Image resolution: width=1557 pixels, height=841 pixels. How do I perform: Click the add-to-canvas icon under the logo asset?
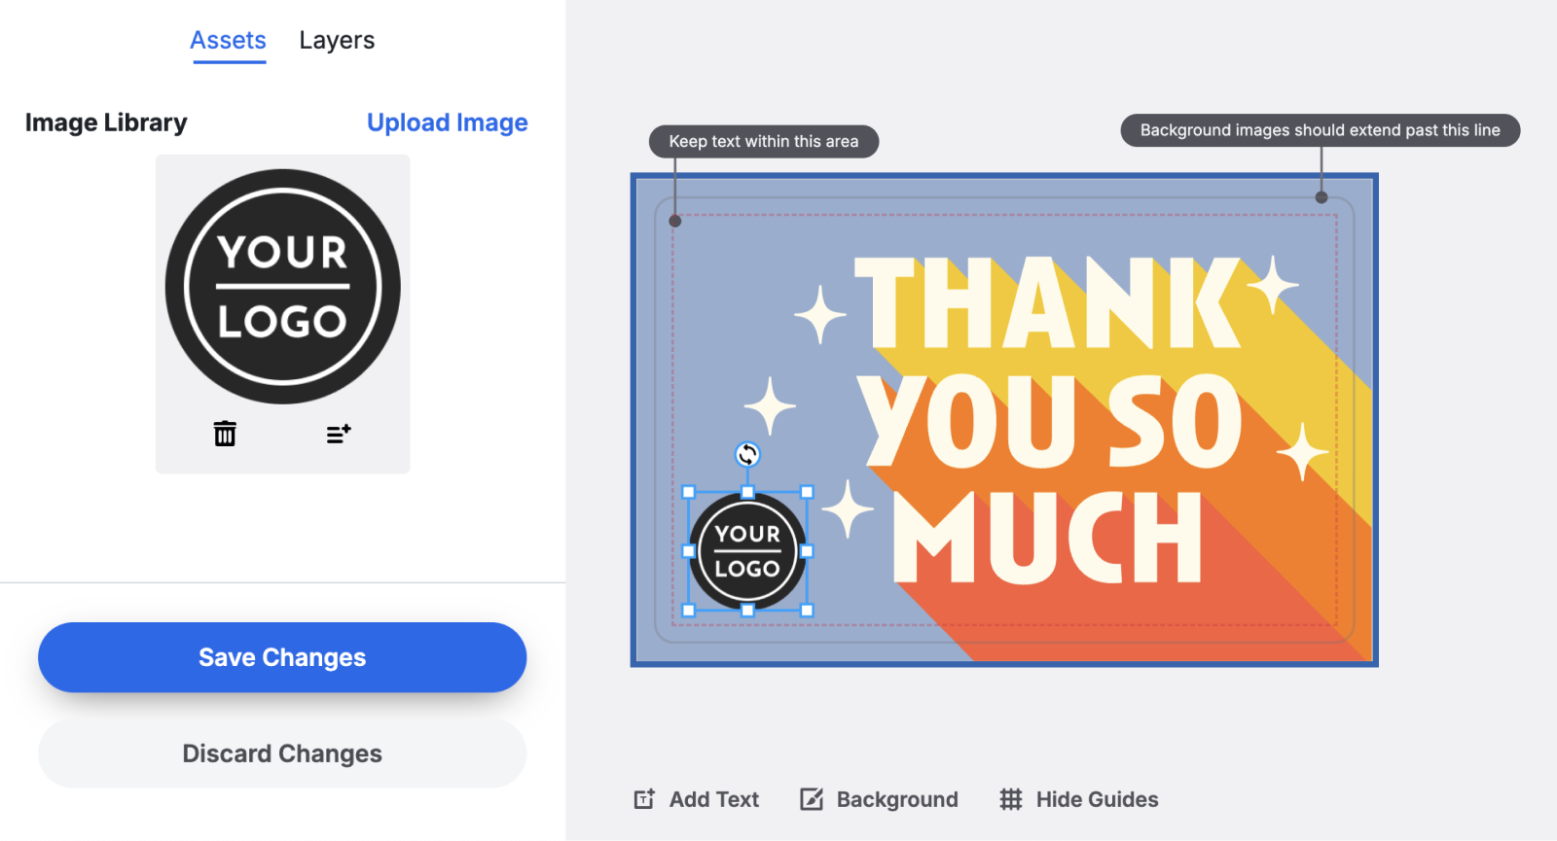click(x=338, y=434)
